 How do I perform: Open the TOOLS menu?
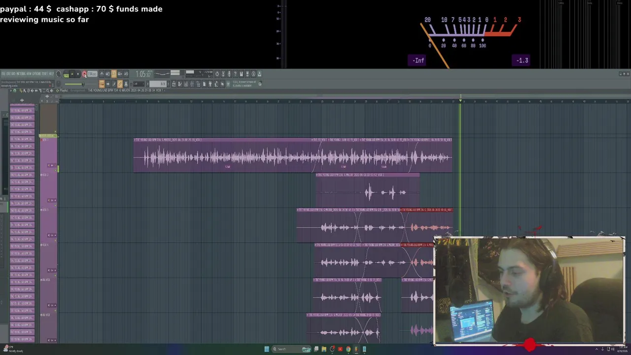(45, 73)
